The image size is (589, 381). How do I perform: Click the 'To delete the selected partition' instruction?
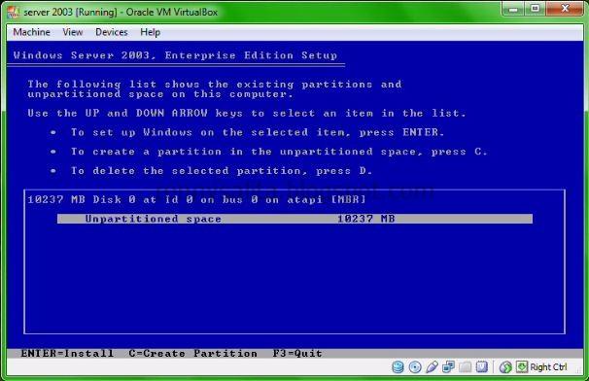[x=222, y=171]
